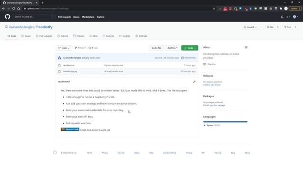Open Marketplace in the top nav
Viewport: 303px width, 170px height.
[88, 17]
